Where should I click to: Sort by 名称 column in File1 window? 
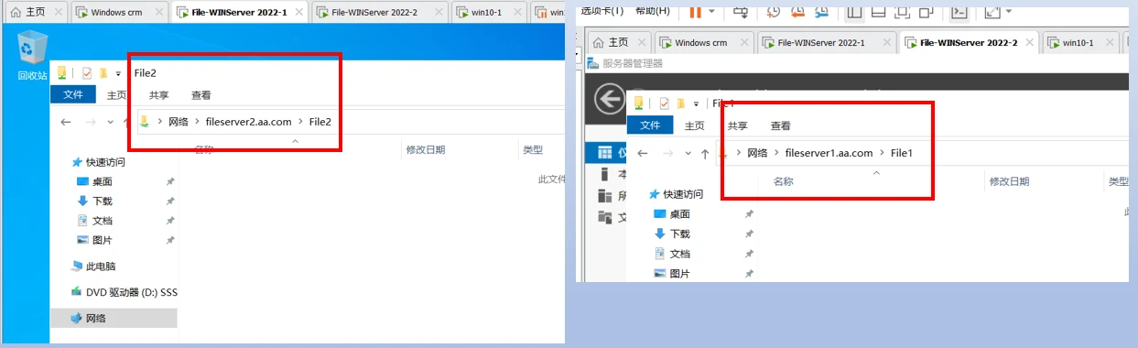click(x=784, y=181)
